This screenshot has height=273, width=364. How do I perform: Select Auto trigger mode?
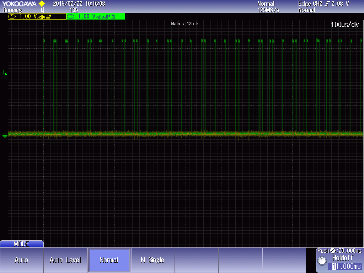[21, 260]
